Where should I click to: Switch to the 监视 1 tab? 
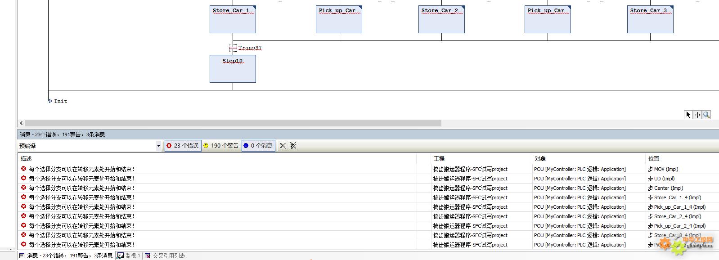[129, 256]
